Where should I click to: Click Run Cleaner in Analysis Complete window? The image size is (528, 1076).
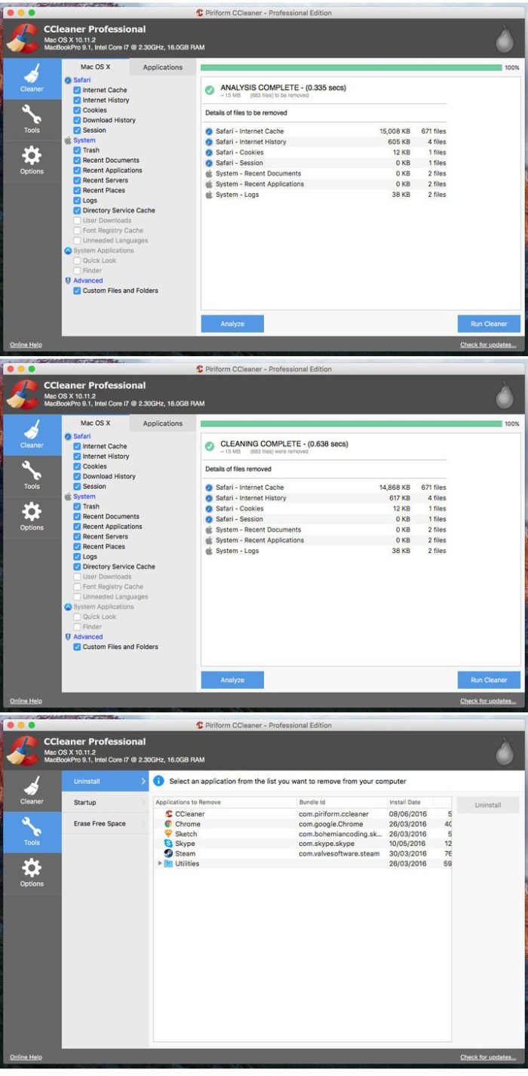(x=489, y=324)
